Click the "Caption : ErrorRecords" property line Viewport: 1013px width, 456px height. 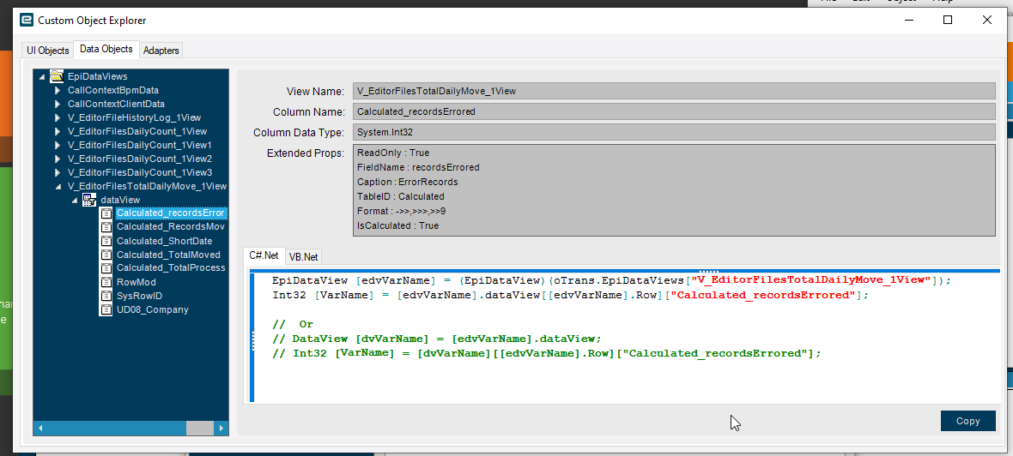407,182
